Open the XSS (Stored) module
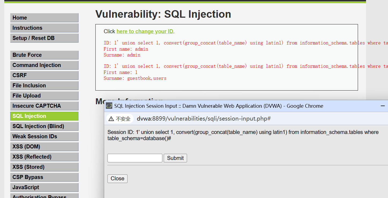Viewport: 388px width, 198px height. point(44,167)
